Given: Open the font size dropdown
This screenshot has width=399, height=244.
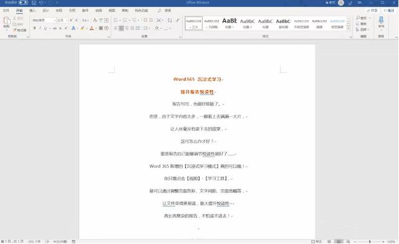Looking at the screenshot, I should [x=67, y=20].
